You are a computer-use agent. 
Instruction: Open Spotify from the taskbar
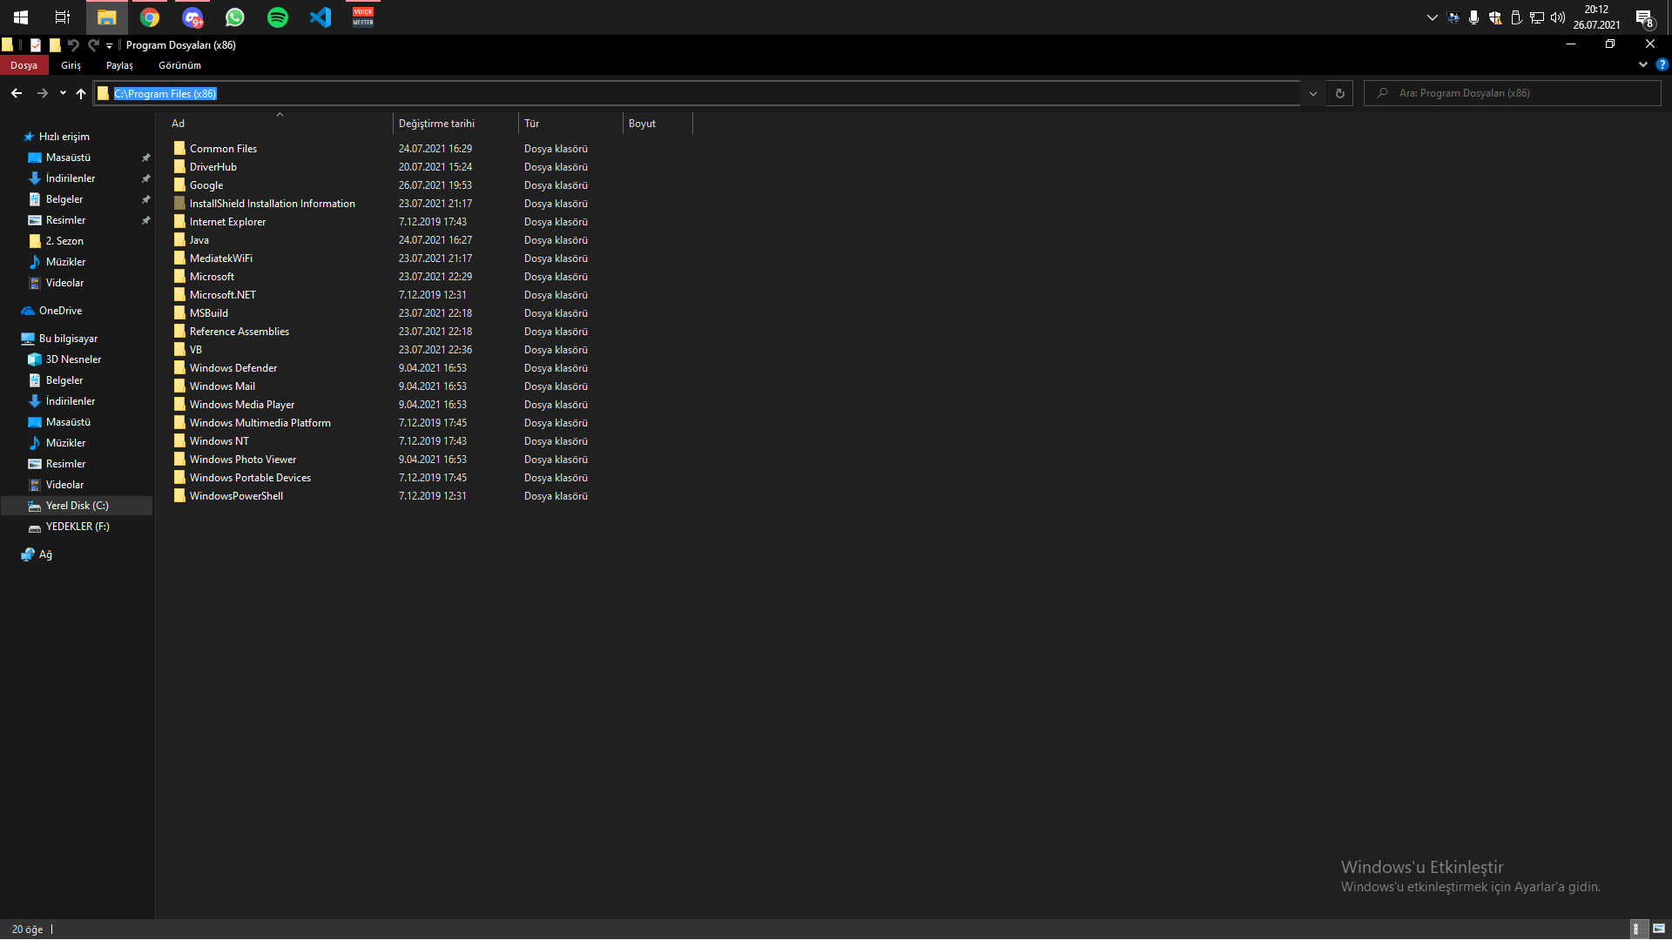278,17
